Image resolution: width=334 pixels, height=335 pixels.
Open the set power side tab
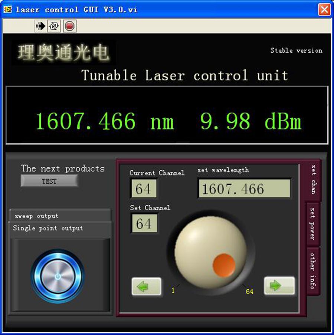pos(312,224)
